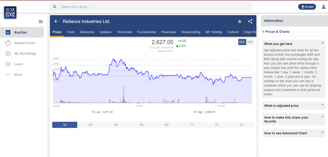Open the Prices tab
The image size is (328, 157).
[x=57, y=32]
